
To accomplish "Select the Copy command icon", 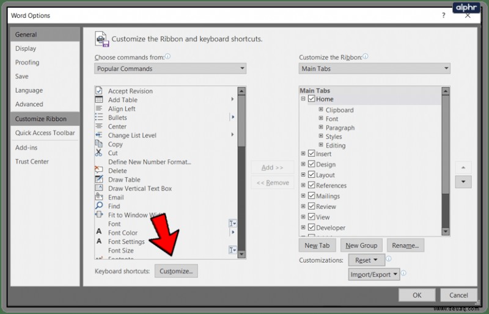I will (99, 144).
